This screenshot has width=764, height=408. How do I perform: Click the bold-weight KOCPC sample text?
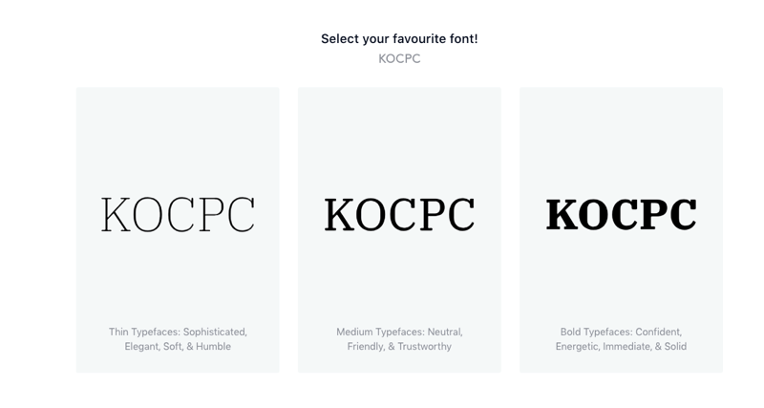[x=622, y=214]
